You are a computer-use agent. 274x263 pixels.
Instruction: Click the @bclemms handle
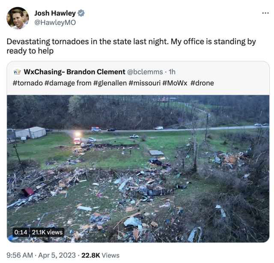point(146,72)
